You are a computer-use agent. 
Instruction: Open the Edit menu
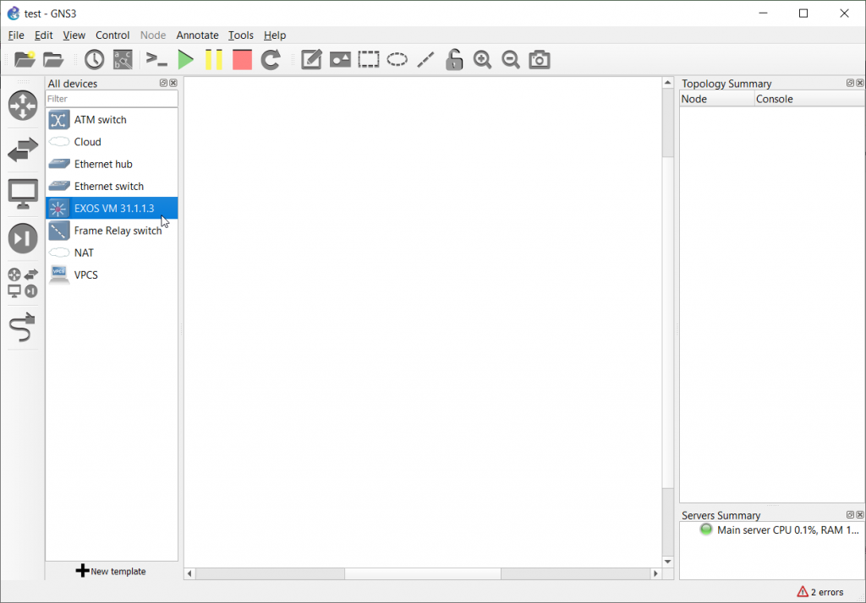(x=44, y=35)
